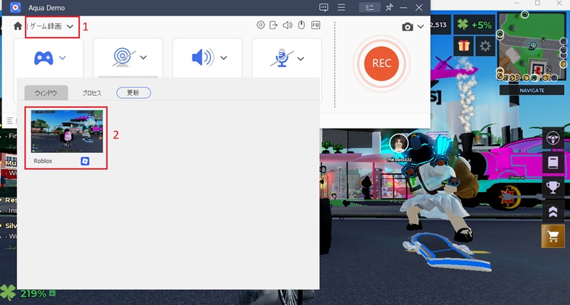570x305 pixels.
Task: Click the 更新 refresh button
Action: pos(133,92)
